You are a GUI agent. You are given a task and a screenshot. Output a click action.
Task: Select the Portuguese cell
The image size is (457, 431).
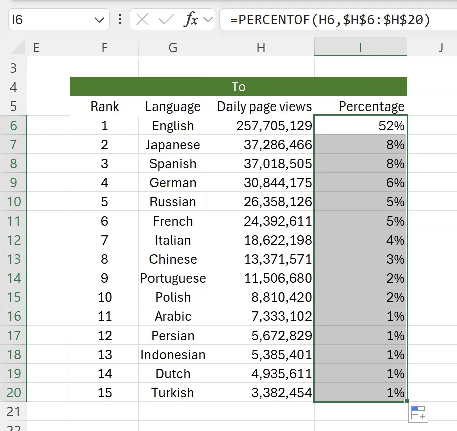(x=173, y=278)
